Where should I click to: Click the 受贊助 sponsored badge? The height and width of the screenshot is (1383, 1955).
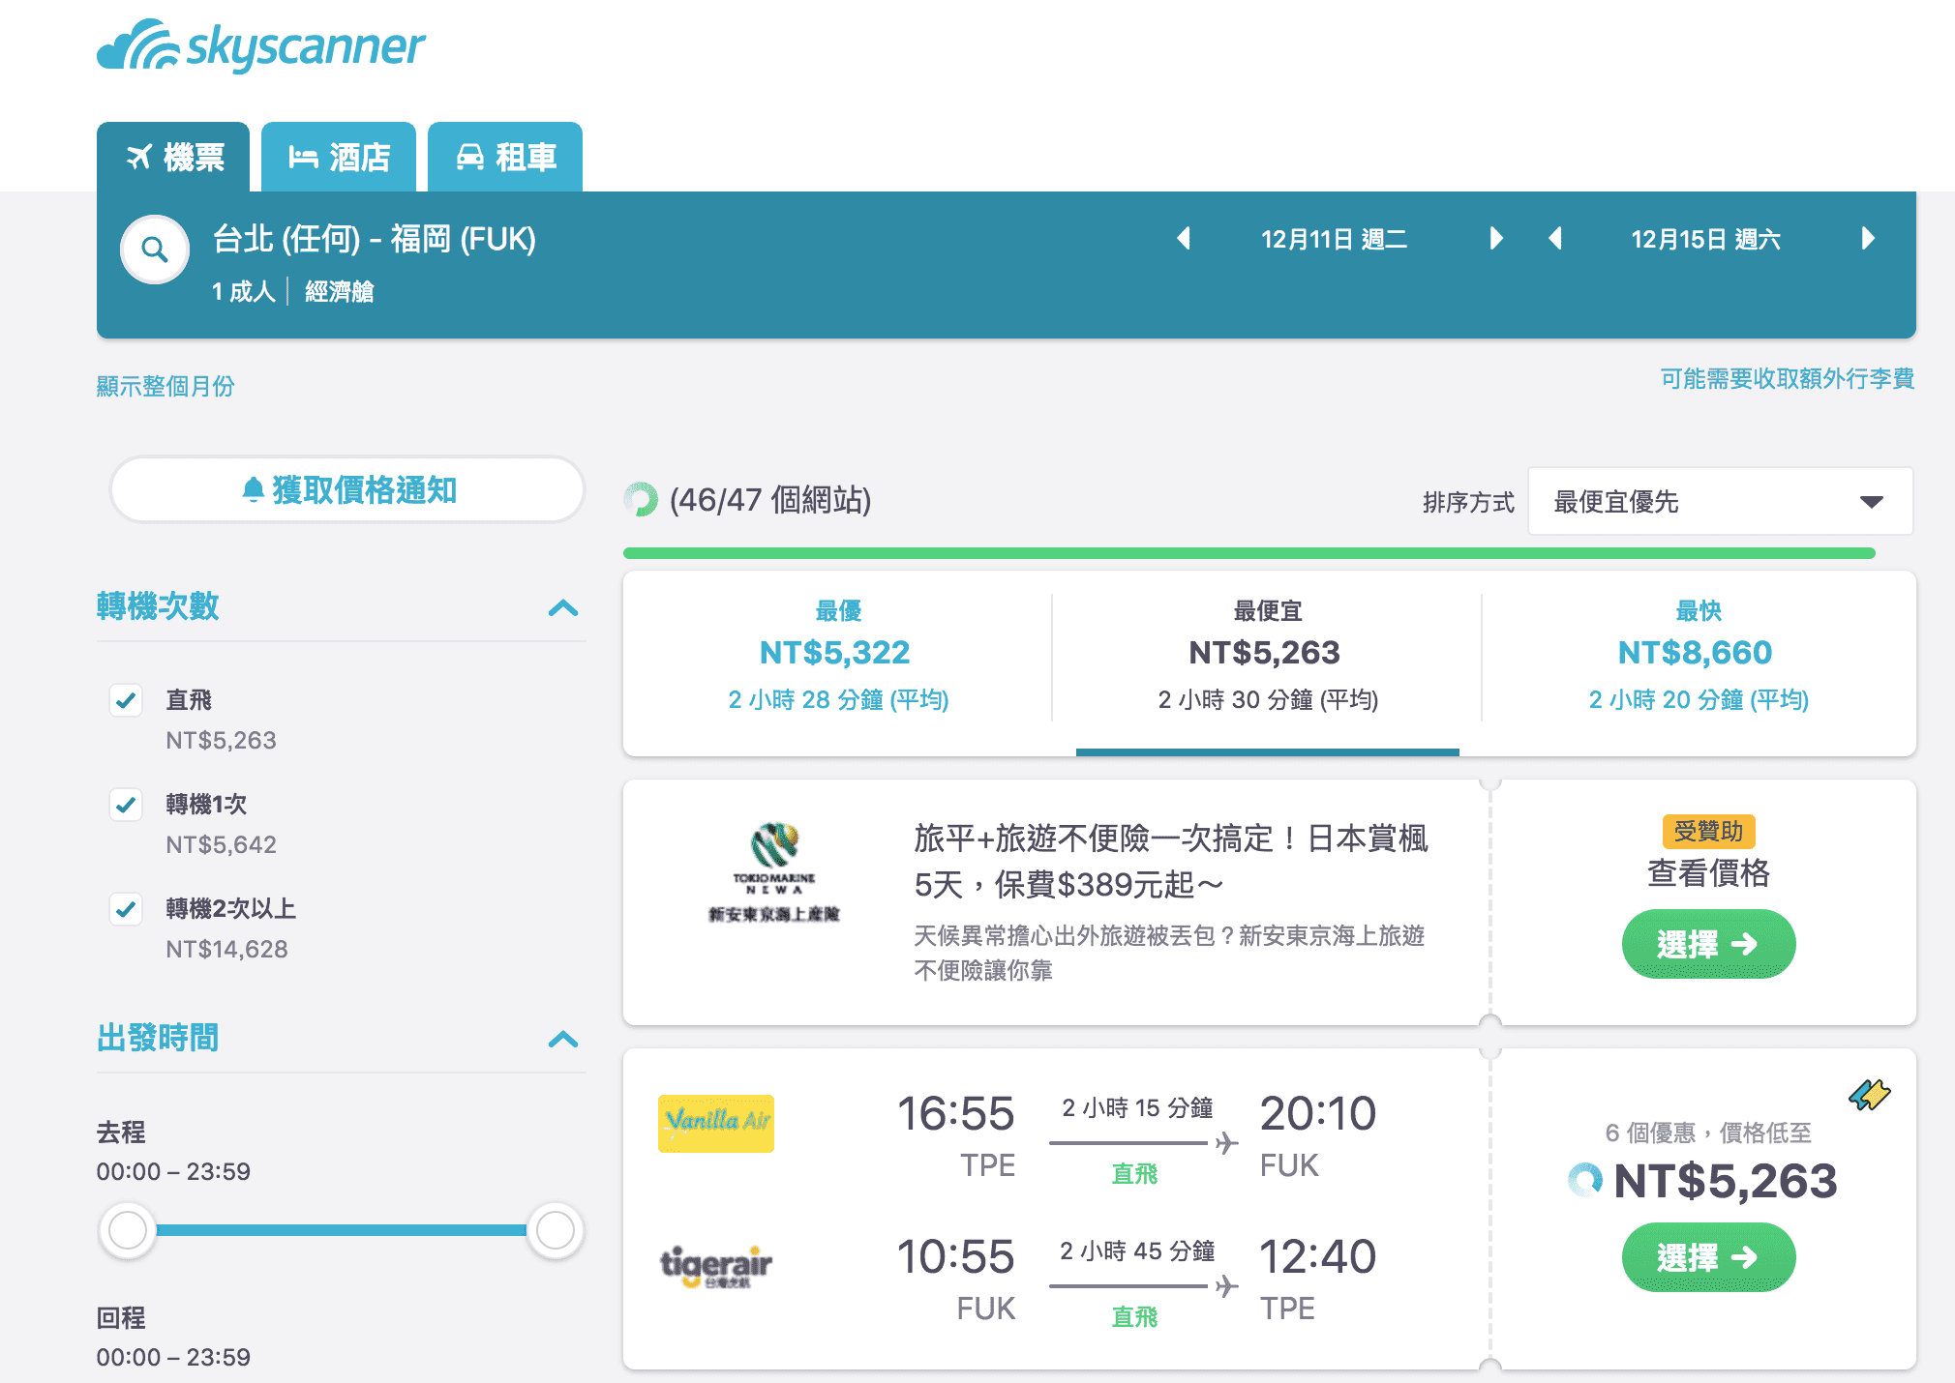point(1708,831)
